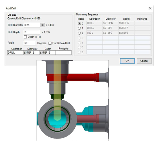Click the Drill Diameter input field
Image resolution: width=160 pixels, height=147 pixels.
[32, 25]
